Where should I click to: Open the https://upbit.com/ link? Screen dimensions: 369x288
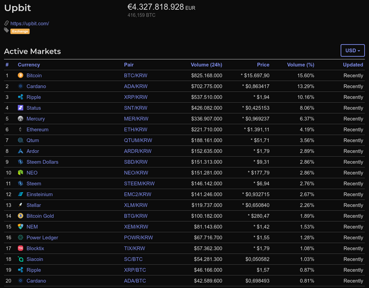coord(29,24)
